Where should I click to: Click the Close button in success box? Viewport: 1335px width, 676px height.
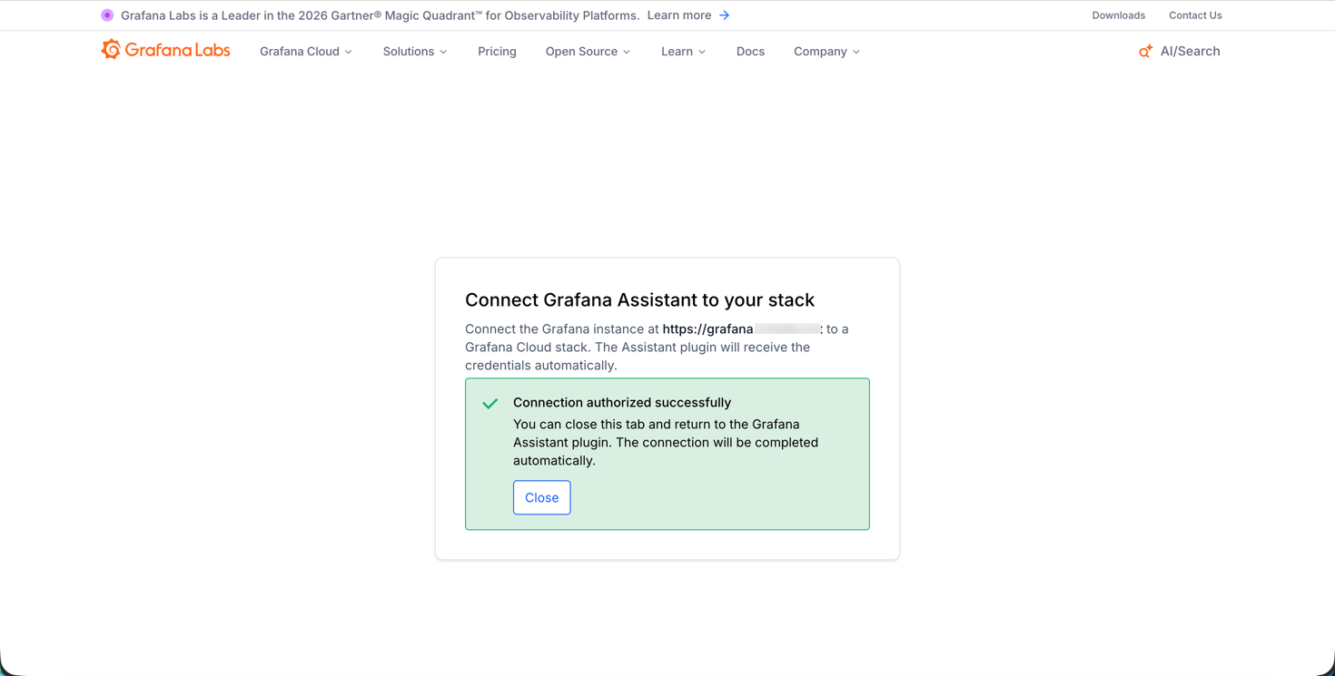coord(542,497)
